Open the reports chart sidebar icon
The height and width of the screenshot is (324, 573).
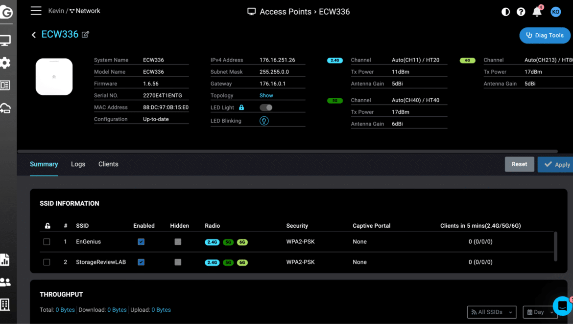[x=5, y=259]
